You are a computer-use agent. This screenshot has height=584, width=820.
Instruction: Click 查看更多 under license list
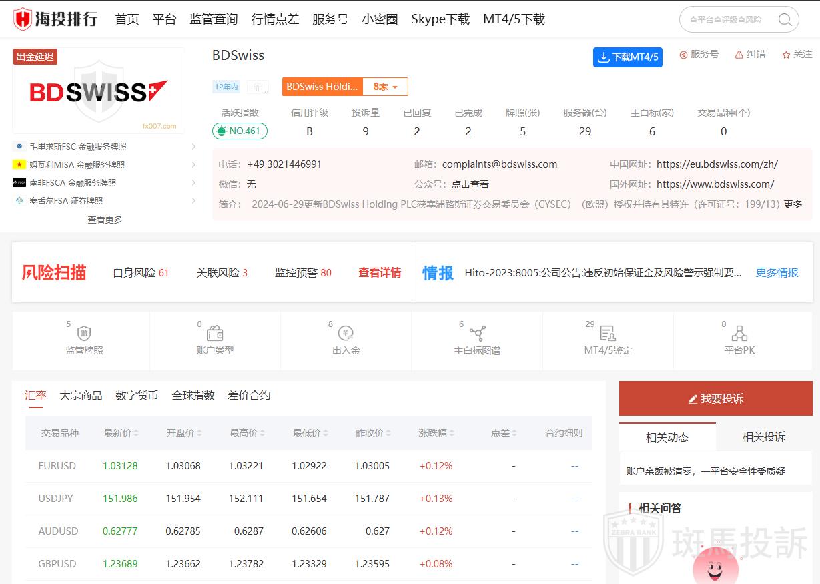click(x=105, y=219)
